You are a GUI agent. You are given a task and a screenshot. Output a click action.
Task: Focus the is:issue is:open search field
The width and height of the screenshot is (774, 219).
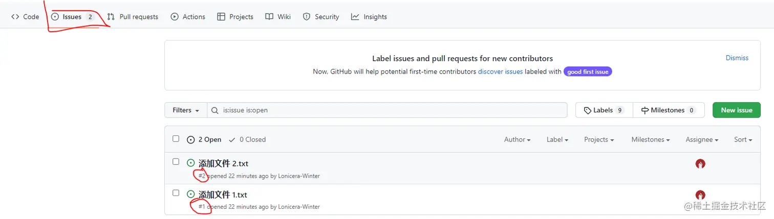point(389,110)
